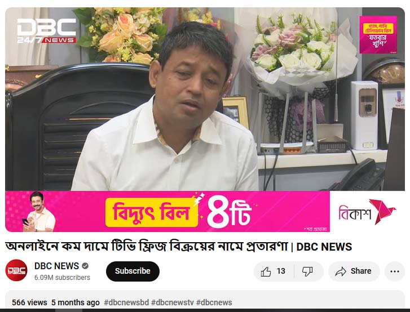Image resolution: width=410 pixels, height=312 pixels.
Task: Open the DBC NEWS channel name link
Action: click(56, 266)
